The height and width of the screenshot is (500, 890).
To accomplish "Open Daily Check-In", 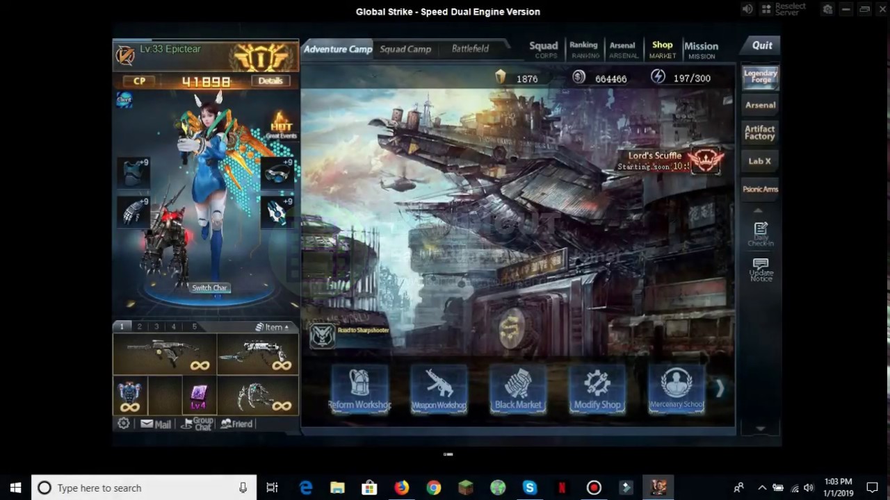I will [x=761, y=234].
